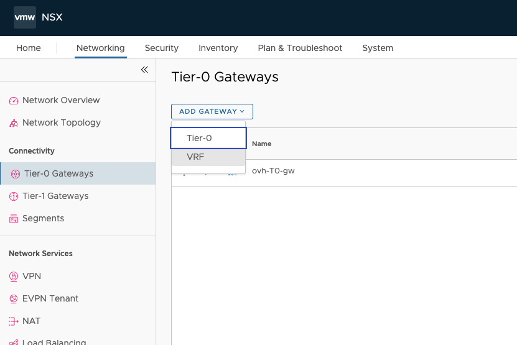517x345 pixels.
Task: Click the ovh-T0-gw gateway name
Action: [273, 171]
